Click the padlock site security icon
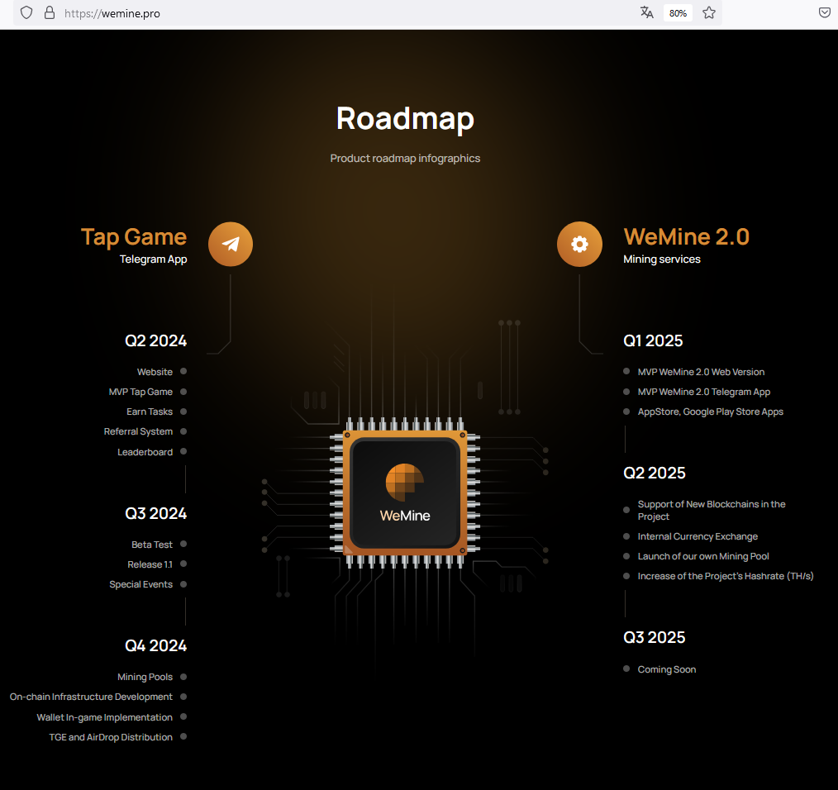 49,13
